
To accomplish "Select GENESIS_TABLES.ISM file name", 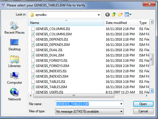I will tap(51, 87).
